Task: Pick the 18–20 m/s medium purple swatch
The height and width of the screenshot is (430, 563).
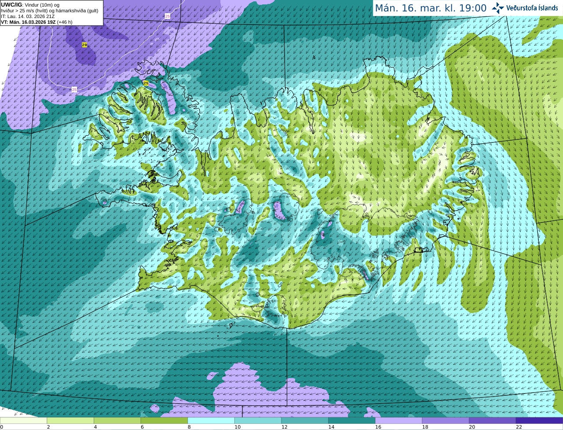Action: (x=446, y=420)
